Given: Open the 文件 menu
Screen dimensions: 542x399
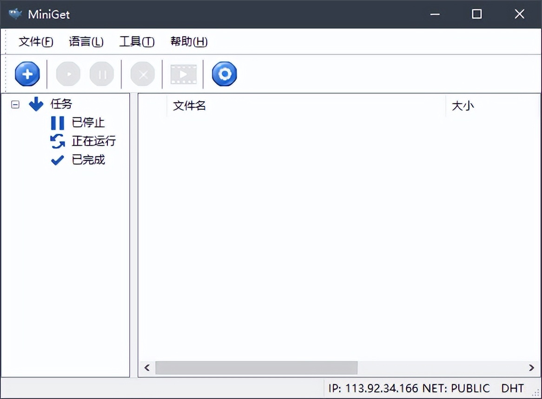Looking at the screenshot, I should 35,41.
